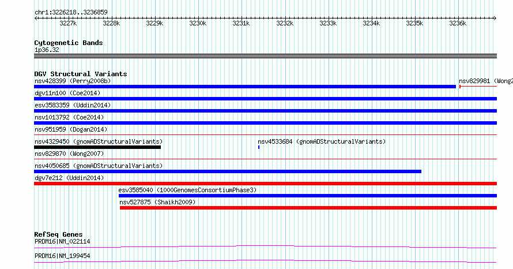Image resolution: width=513 pixels, height=269 pixels.
Task: Click the blue esv3585040 variant bar
Action: click(308, 196)
